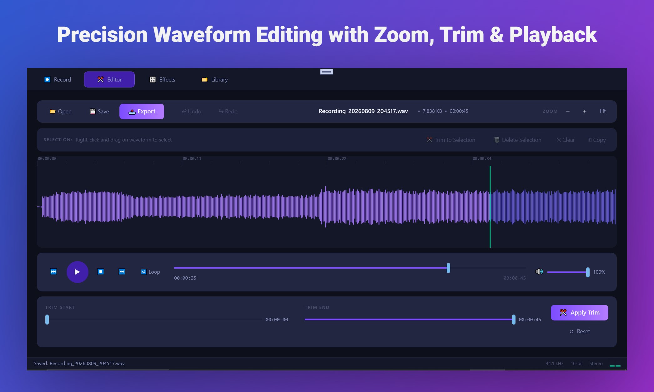Click the file name Recording_20260809_204517.wav
This screenshot has width=654, height=392.
363,111
